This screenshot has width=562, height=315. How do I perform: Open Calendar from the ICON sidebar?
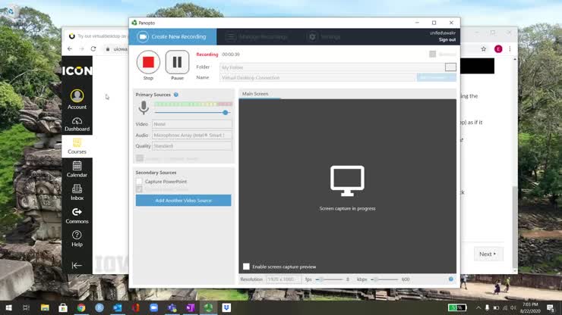click(77, 170)
